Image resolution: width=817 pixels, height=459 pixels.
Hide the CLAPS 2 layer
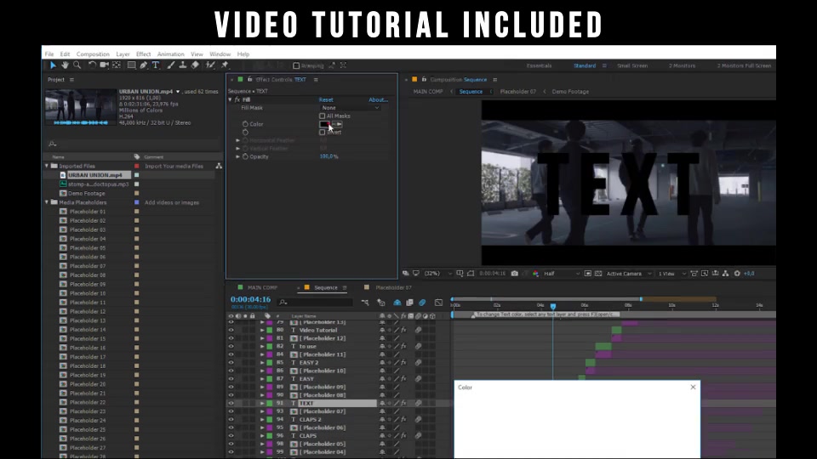pyautogui.click(x=231, y=419)
